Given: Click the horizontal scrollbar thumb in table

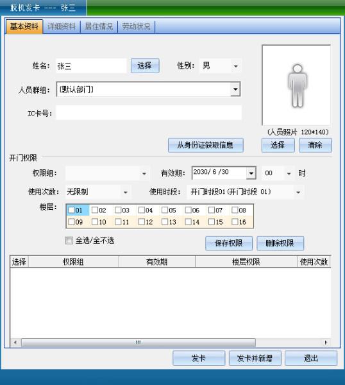Looking at the screenshot, I should pyautogui.click(x=138, y=342).
